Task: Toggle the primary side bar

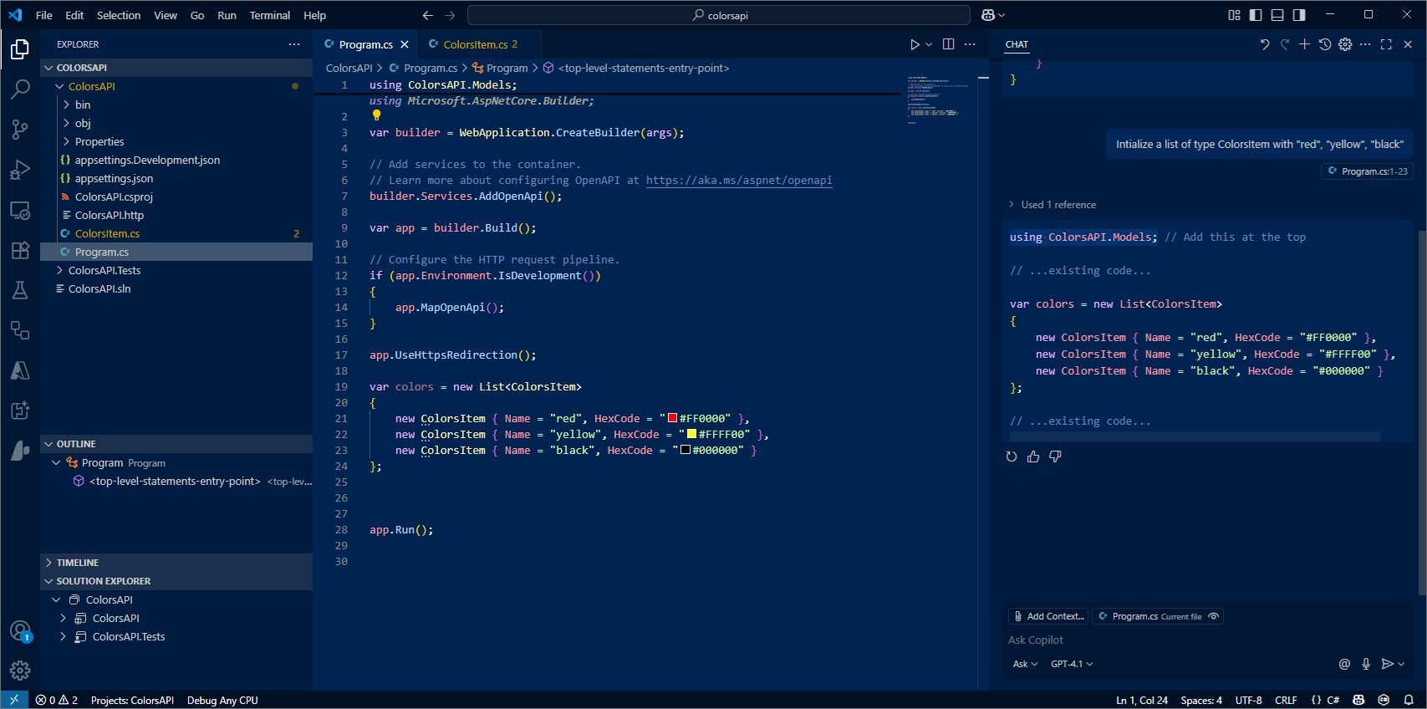Action: click(1256, 15)
